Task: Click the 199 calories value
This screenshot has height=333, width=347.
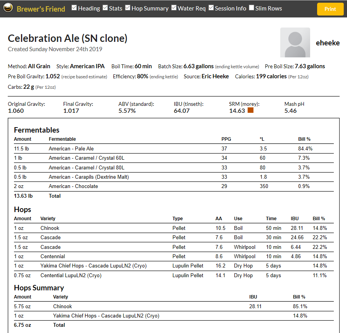Action: 271,76
